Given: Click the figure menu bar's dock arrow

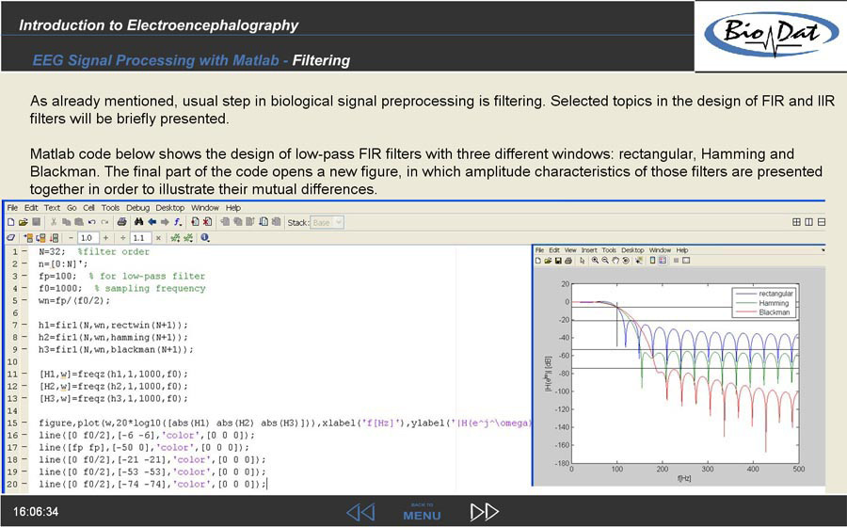Looking at the screenshot, I should pos(823,250).
